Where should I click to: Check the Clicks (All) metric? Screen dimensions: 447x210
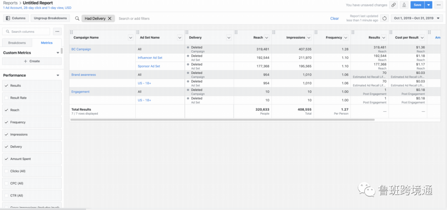[x=6, y=171]
